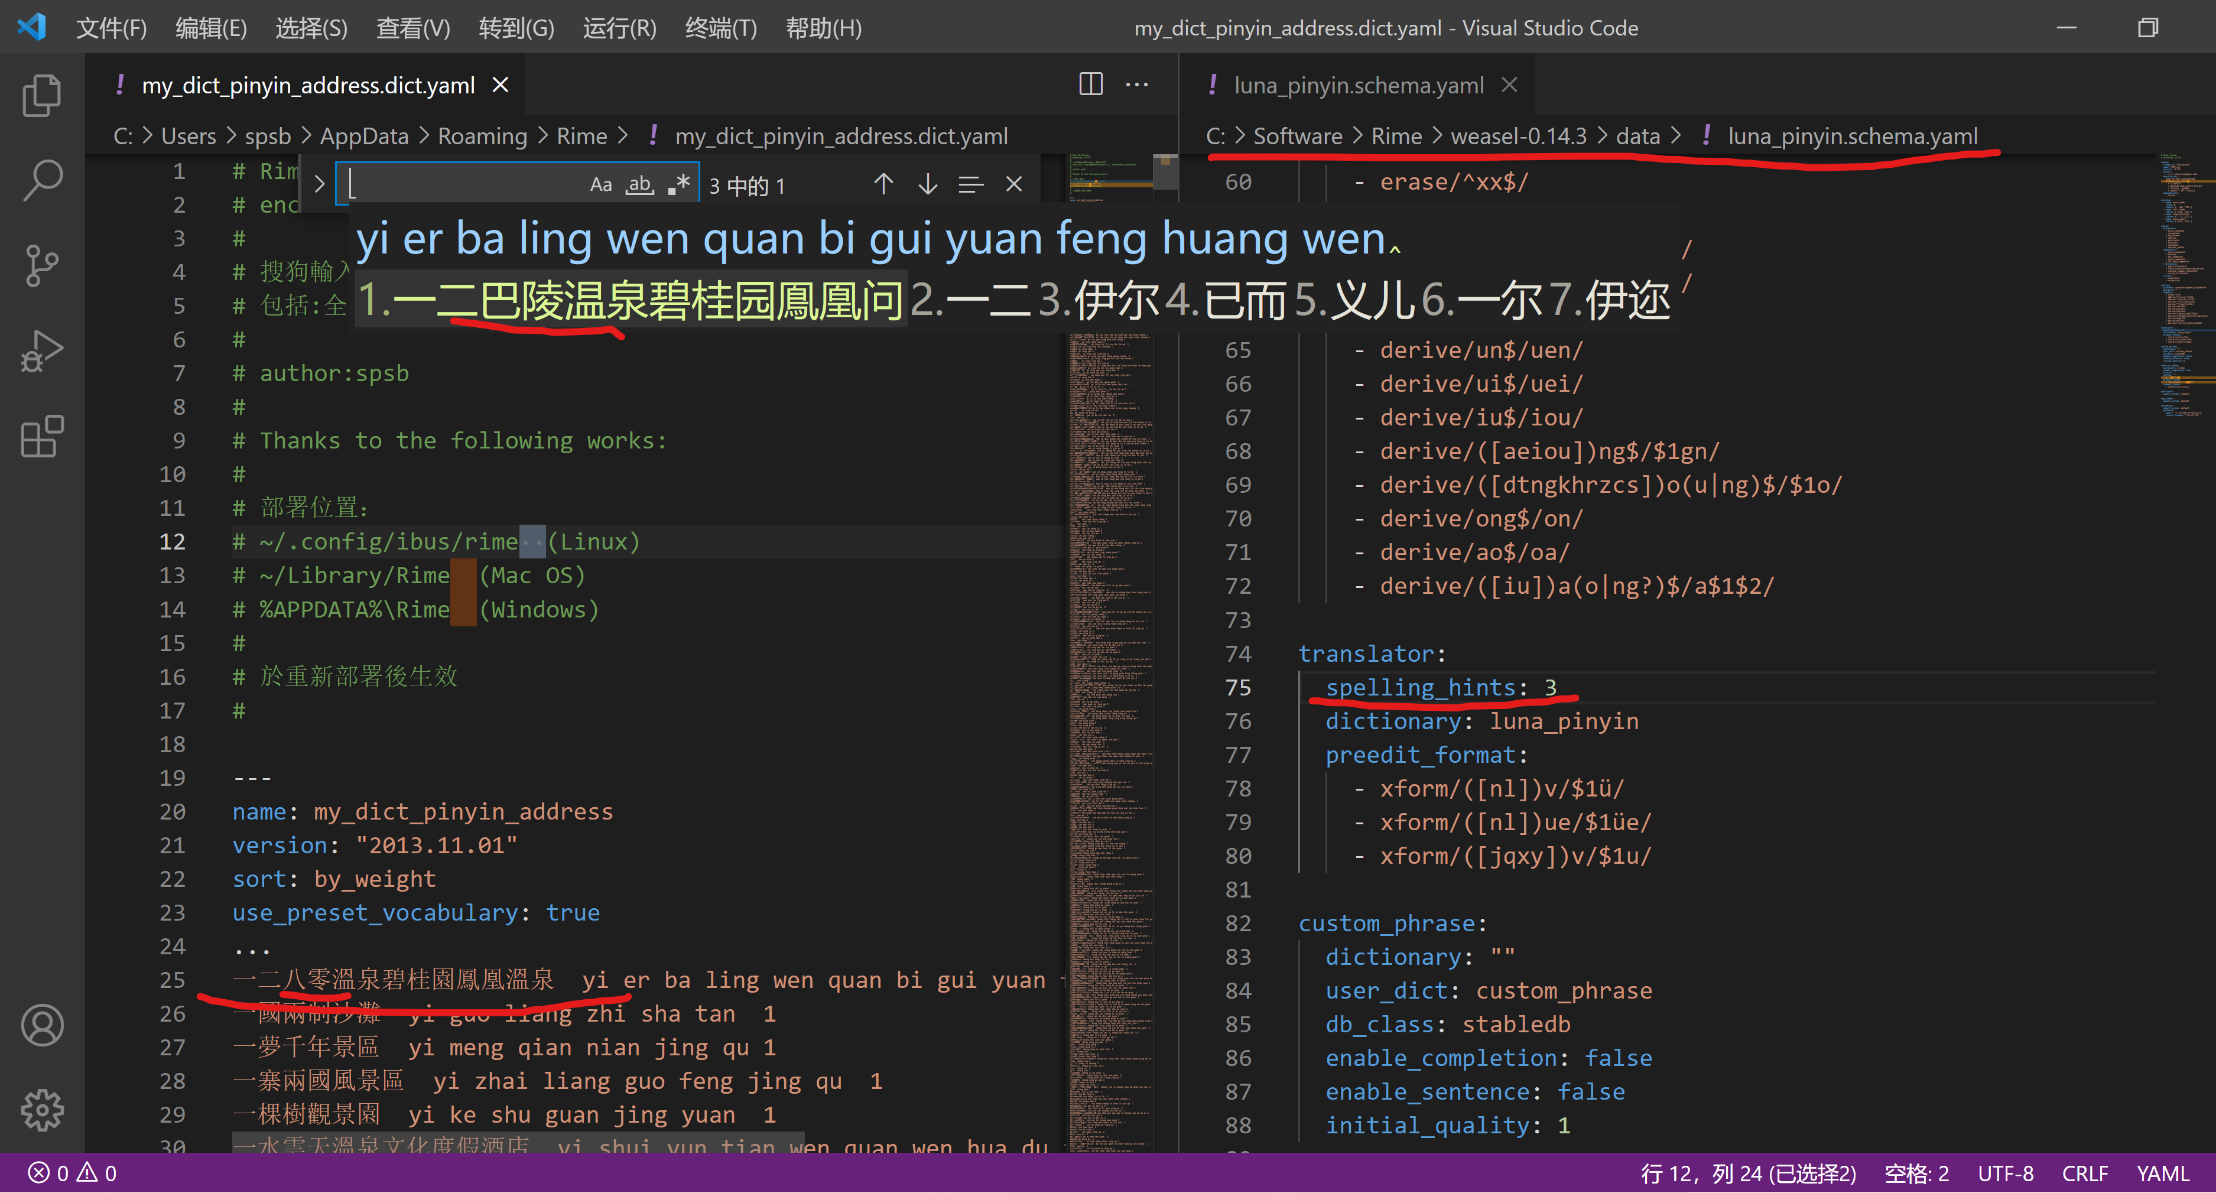The width and height of the screenshot is (2216, 1193).
Task: Expand the find widget to show replace
Action: point(319,183)
